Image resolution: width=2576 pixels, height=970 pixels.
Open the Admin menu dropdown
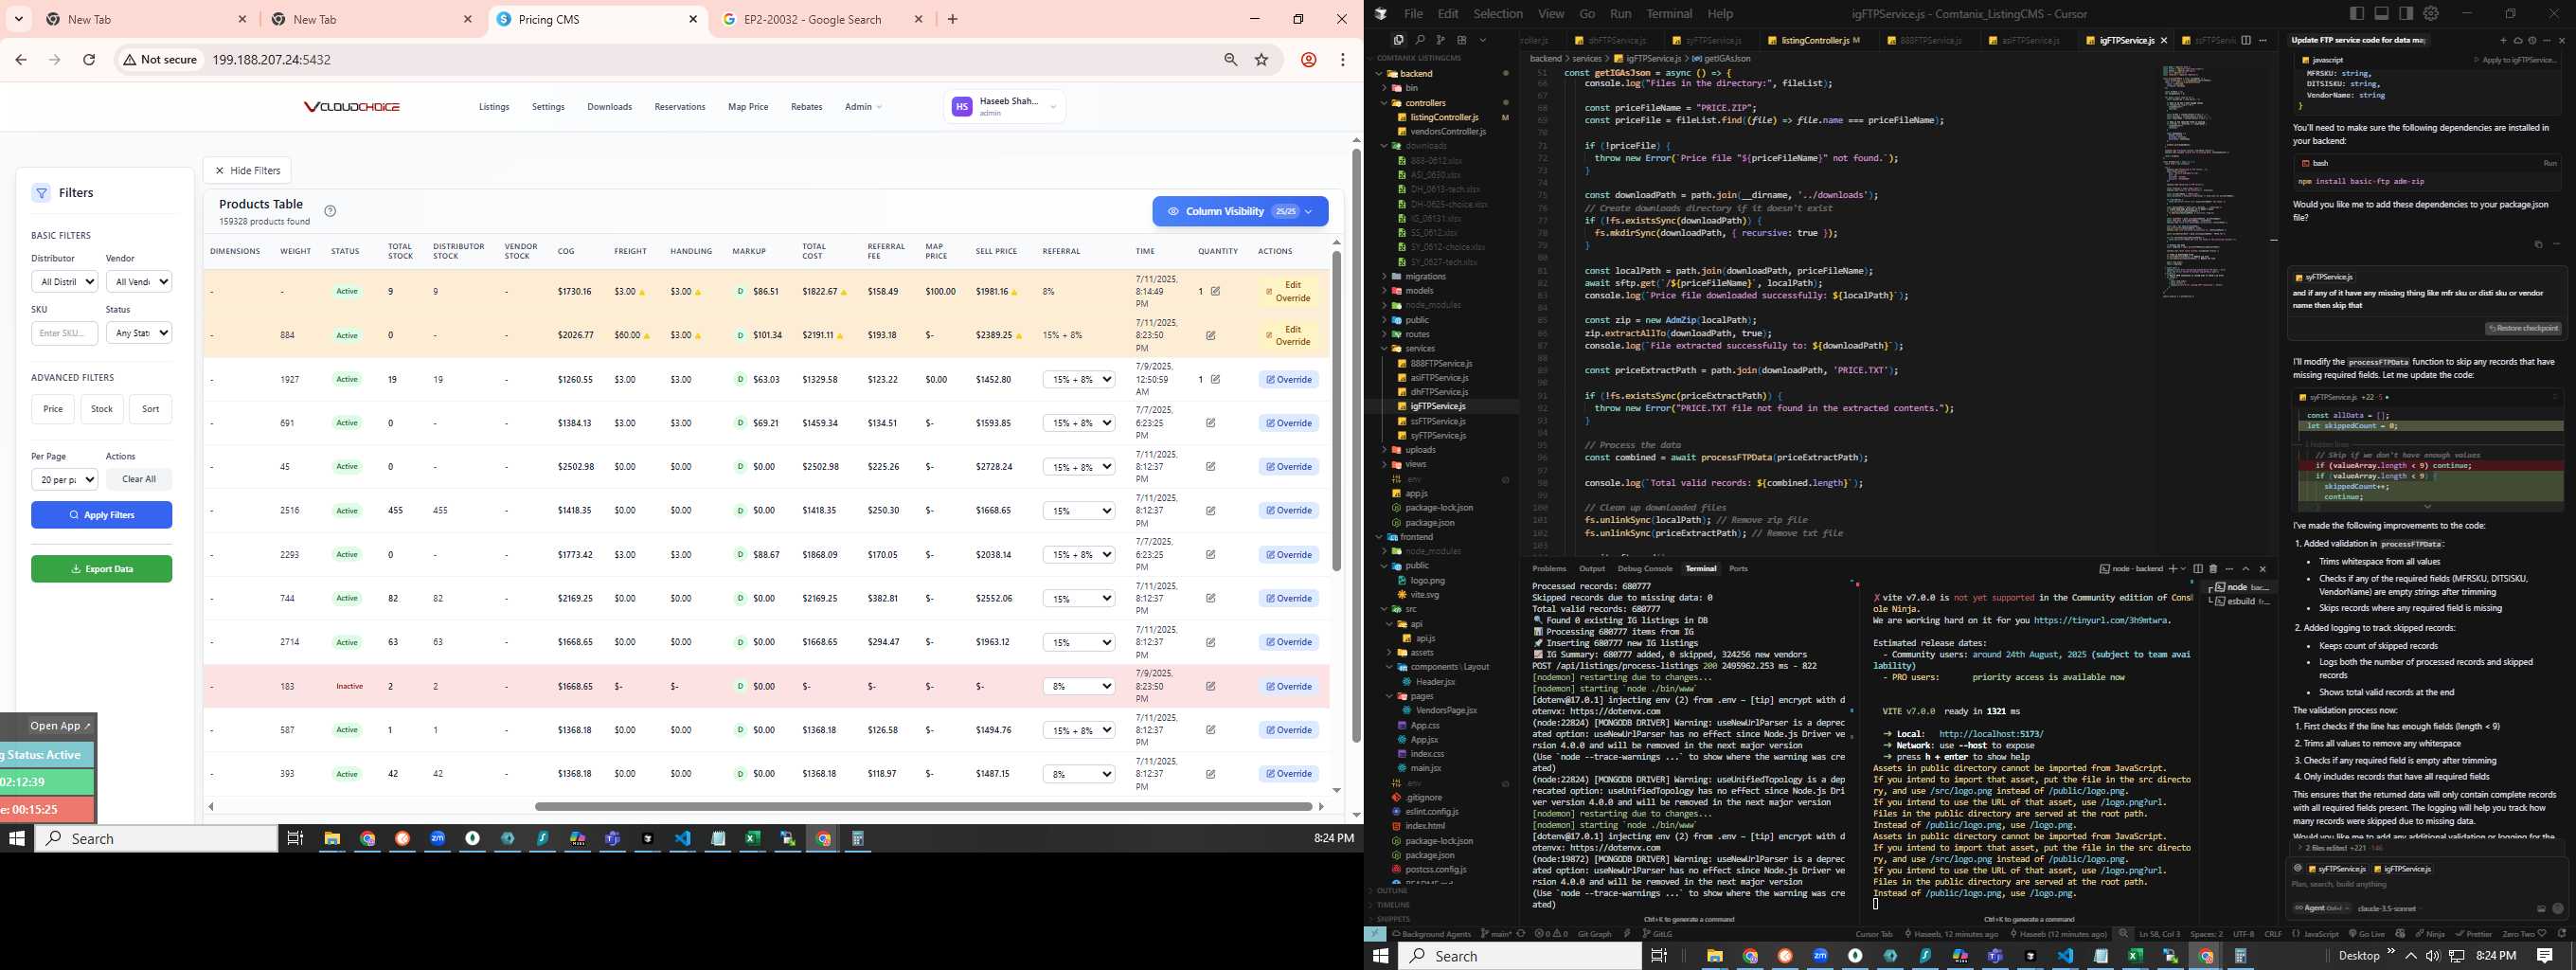pos(863,107)
